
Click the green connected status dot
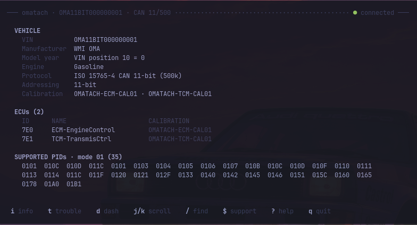point(355,13)
